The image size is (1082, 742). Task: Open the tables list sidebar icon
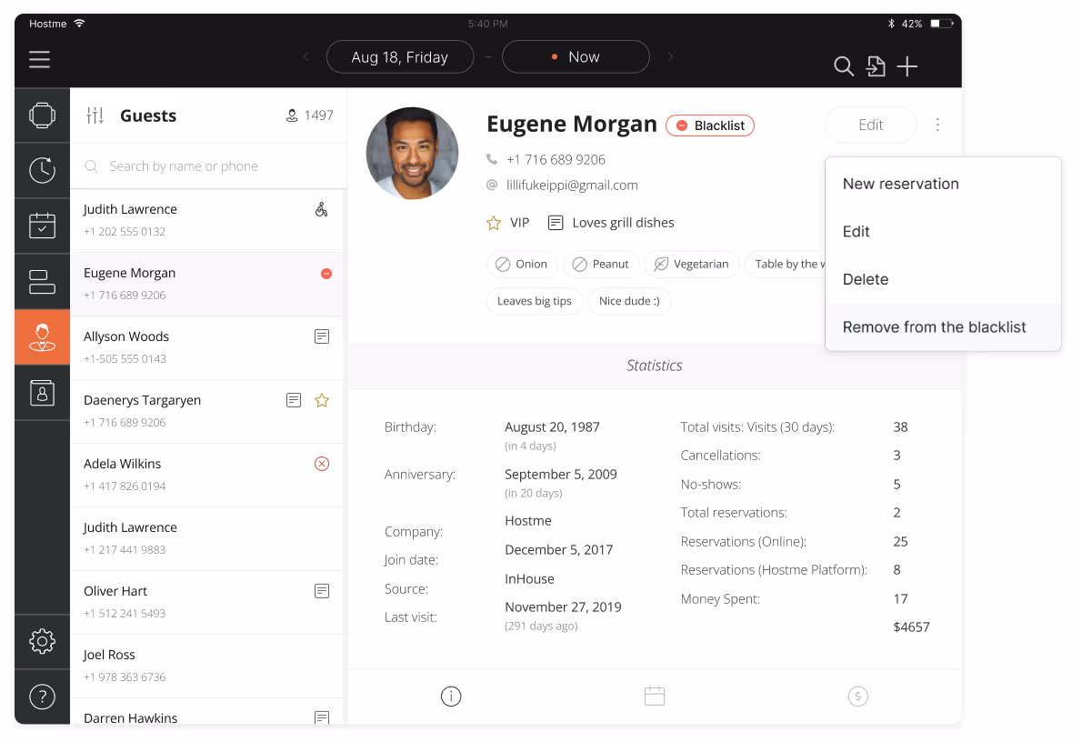(x=42, y=282)
